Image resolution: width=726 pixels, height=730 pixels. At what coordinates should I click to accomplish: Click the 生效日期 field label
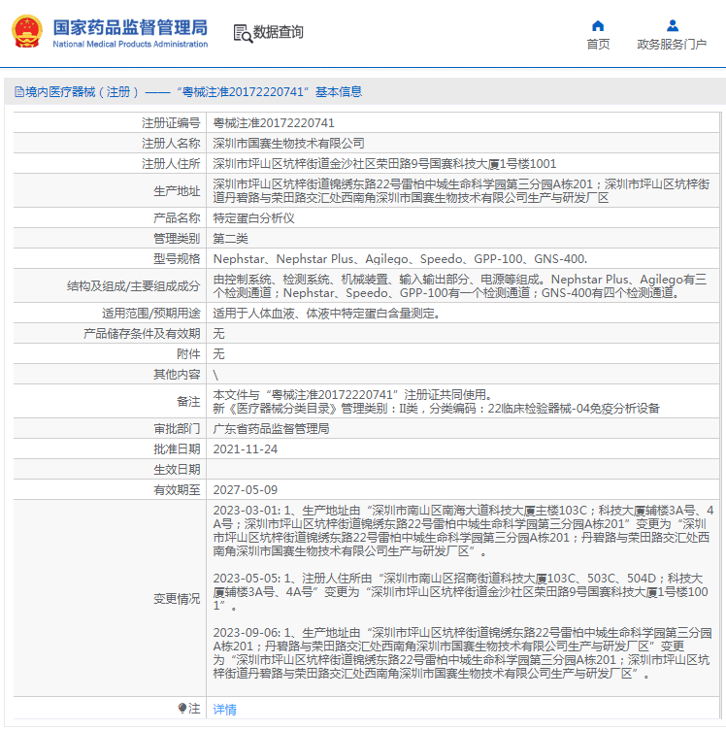tap(177, 470)
